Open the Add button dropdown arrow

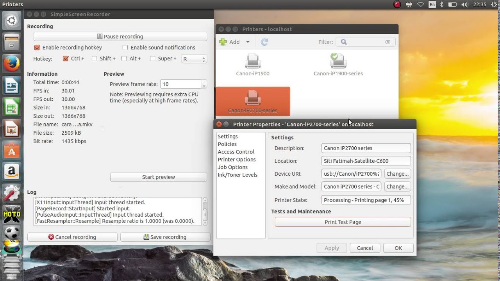click(248, 42)
